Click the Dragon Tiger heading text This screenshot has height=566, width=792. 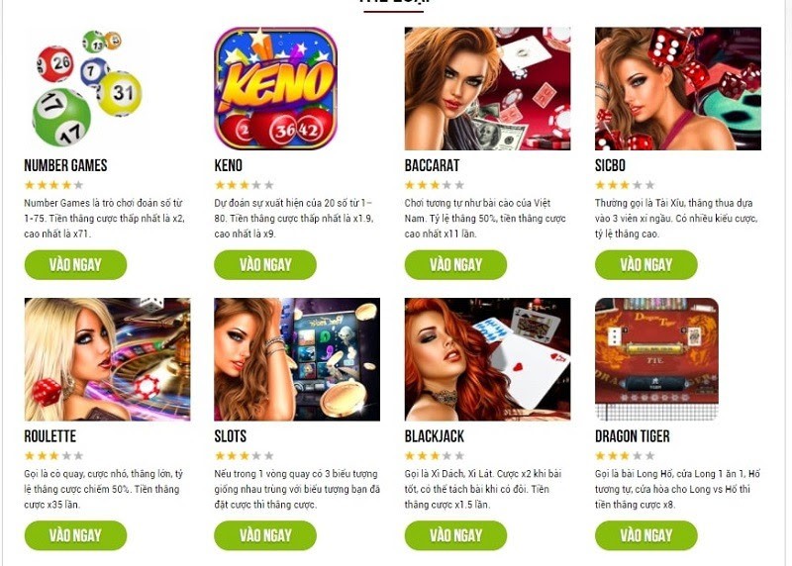pos(633,436)
